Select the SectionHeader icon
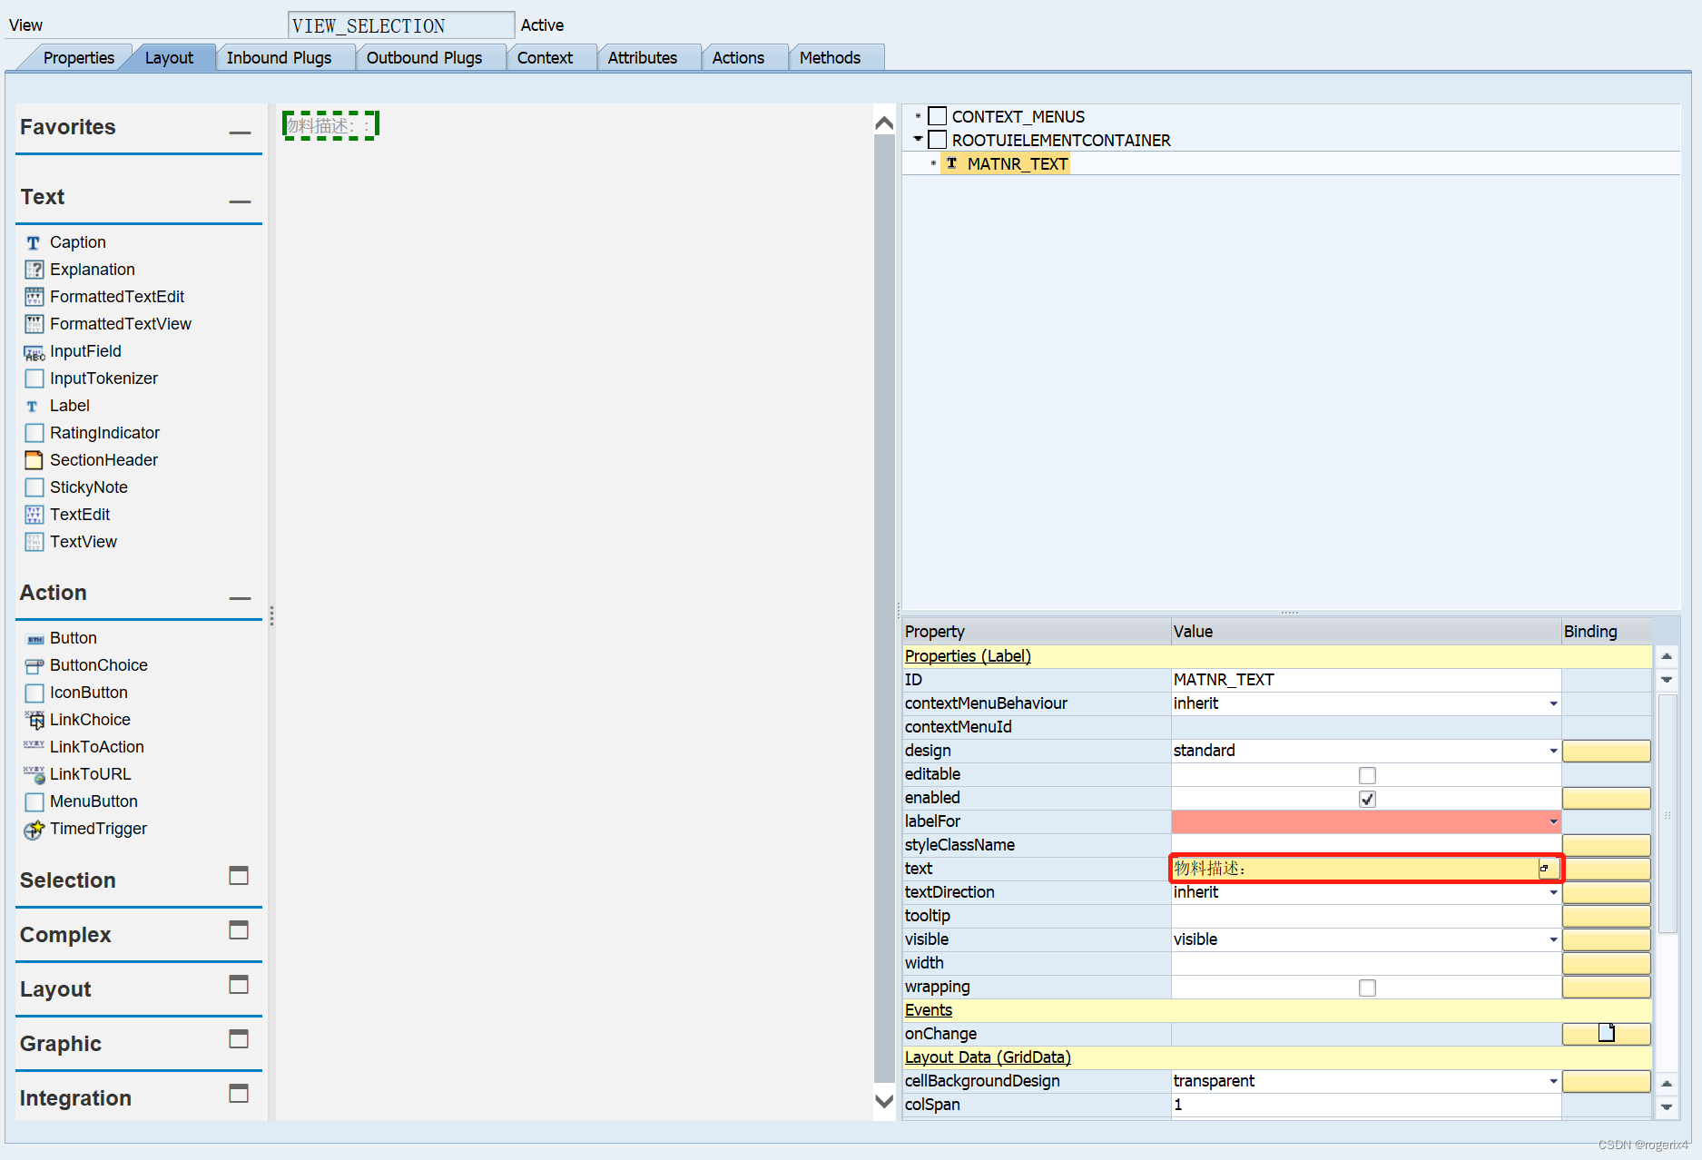The height and width of the screenshot is (1160, 1702). (34, 461)
